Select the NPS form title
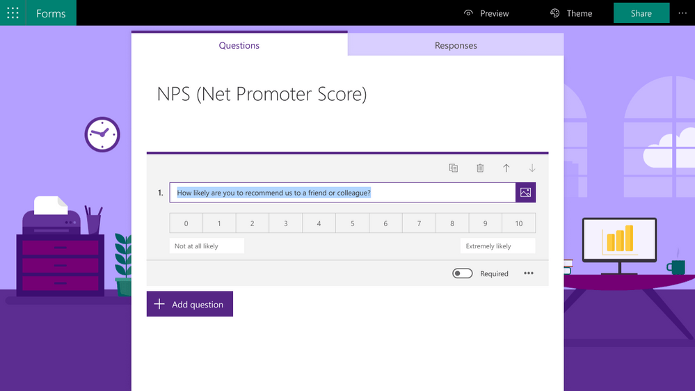 [262, 94]
